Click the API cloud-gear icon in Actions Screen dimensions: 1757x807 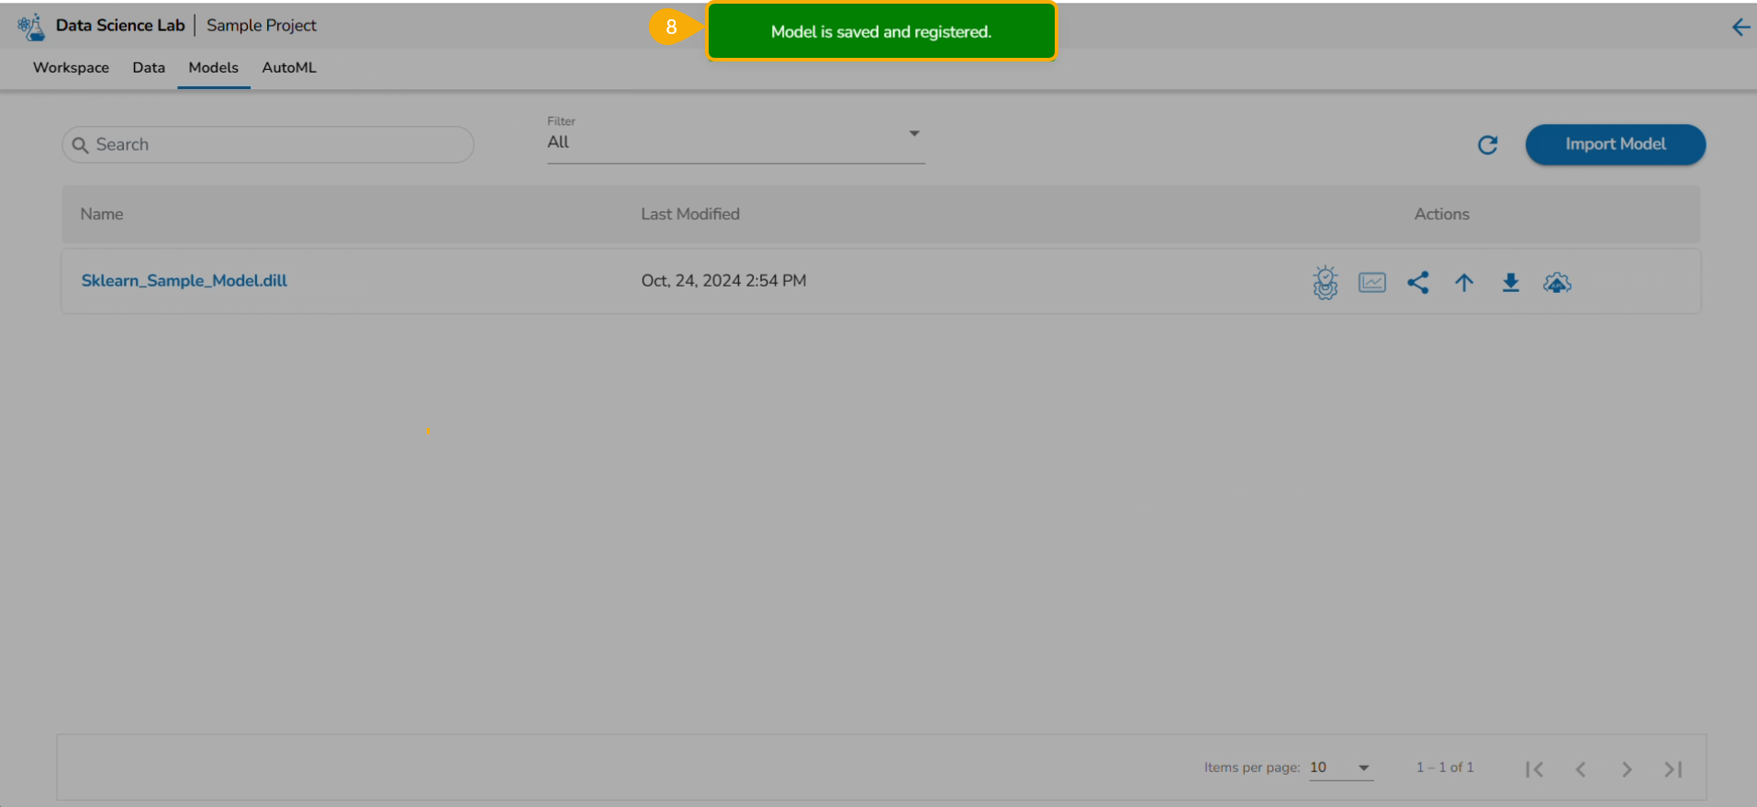[1557, 283]
